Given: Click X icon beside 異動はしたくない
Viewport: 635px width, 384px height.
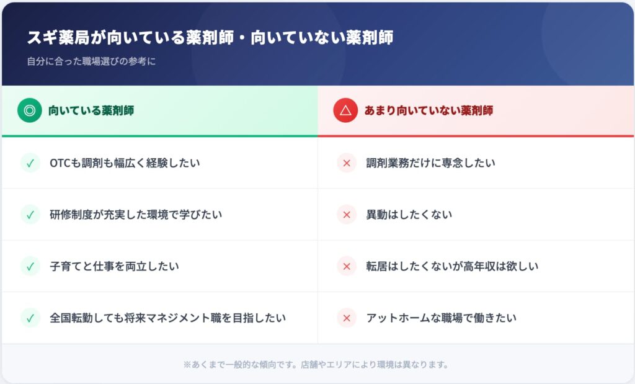Looking at the screenshot, I should tap(347, 215).
